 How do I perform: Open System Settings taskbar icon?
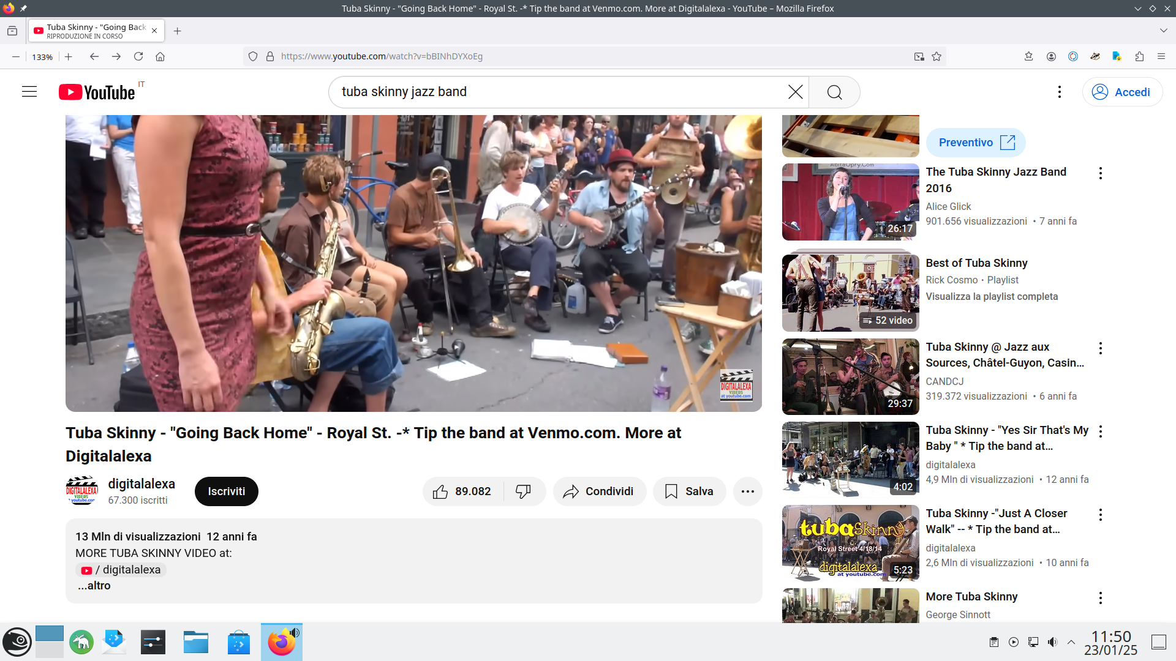click(153, 642)
